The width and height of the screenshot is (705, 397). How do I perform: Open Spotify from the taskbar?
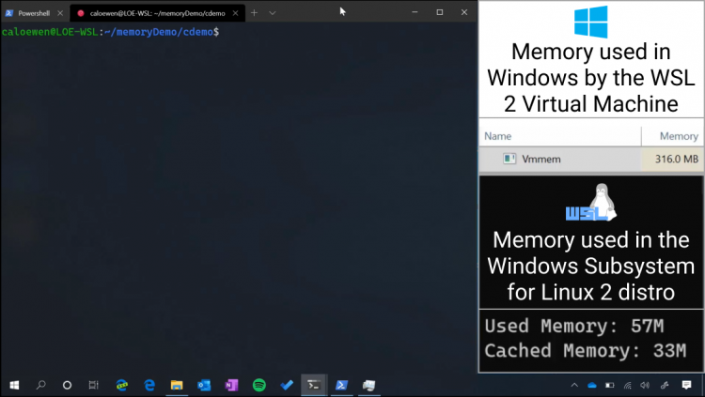[x=259, y=385]
